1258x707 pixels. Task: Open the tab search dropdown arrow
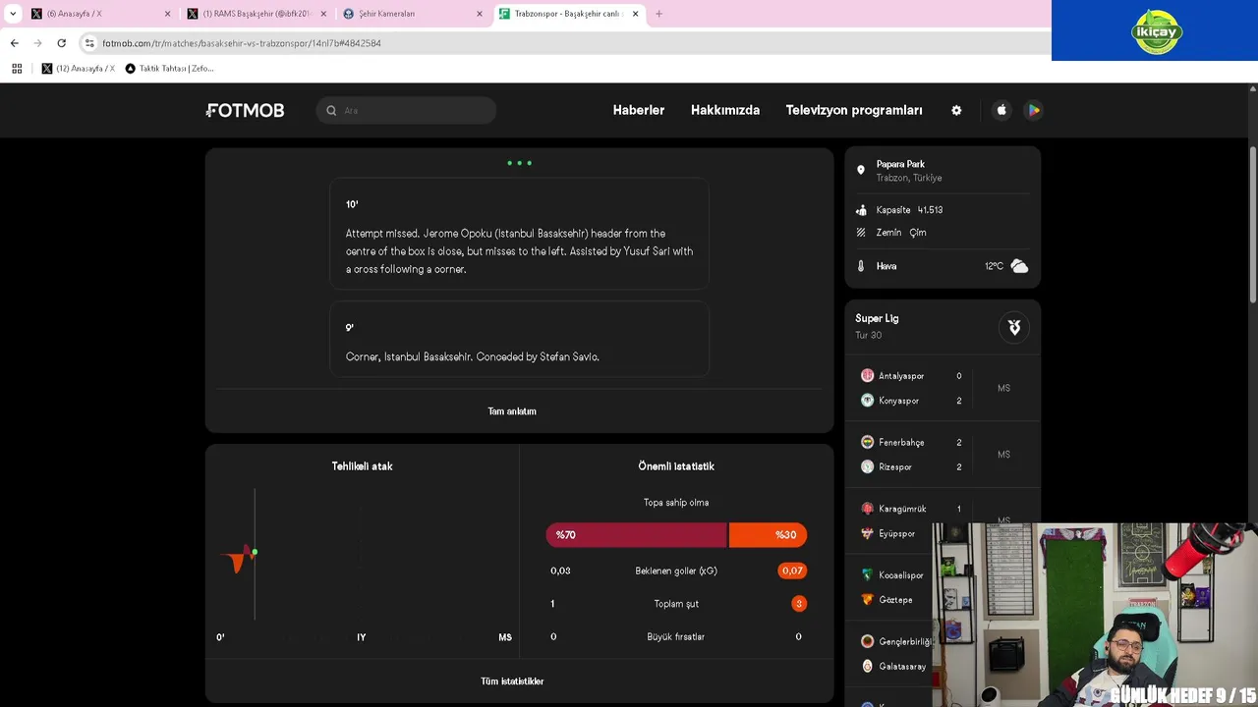[13, 14]
